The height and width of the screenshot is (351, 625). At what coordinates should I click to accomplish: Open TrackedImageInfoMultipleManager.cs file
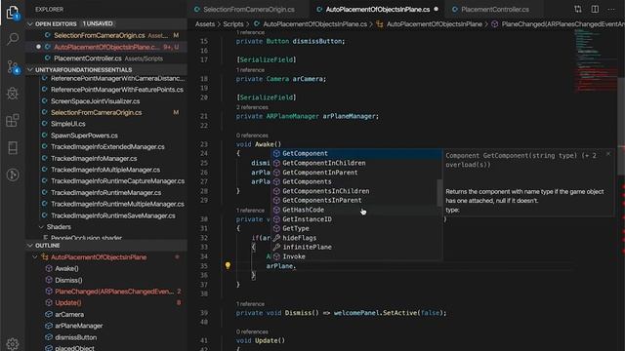pyautogui.click(x=106, y=170)
